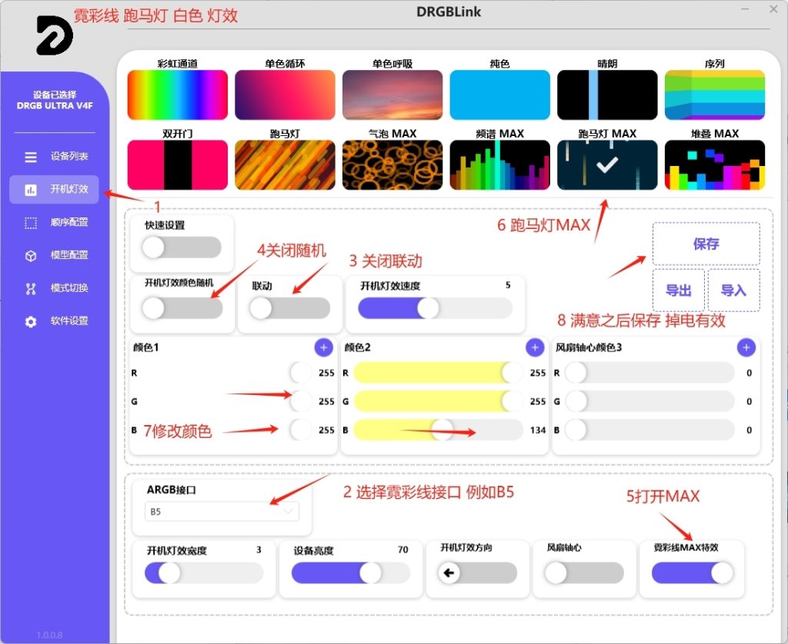Screen dimensions: 788x644
Task: Close the DRGBLink window
Action: 773,9
